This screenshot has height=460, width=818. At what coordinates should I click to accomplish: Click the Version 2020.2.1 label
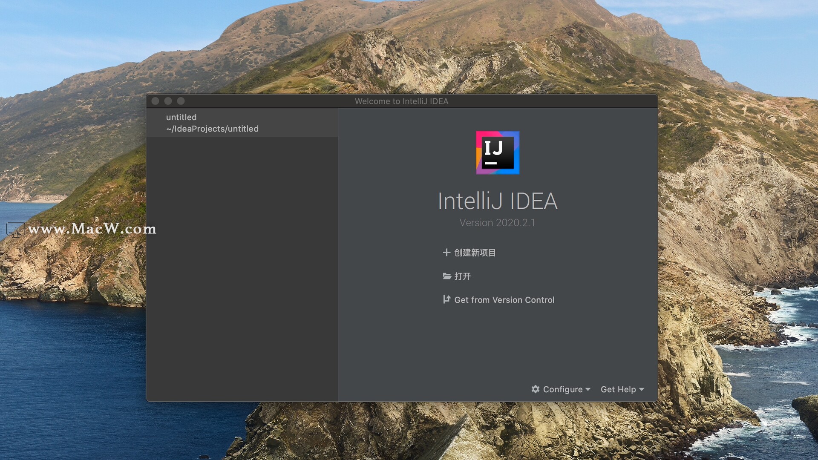[x=497, y=223]
